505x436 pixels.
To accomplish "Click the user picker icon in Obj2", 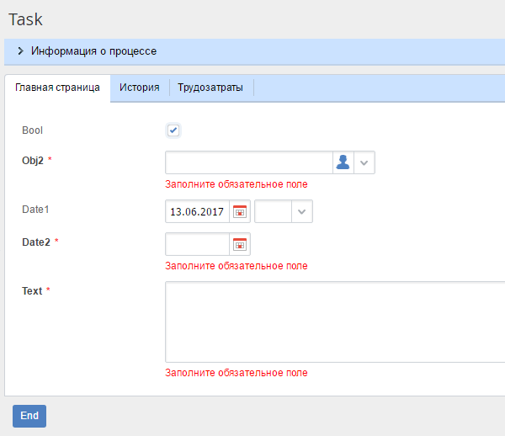I will tap(343, 162).
